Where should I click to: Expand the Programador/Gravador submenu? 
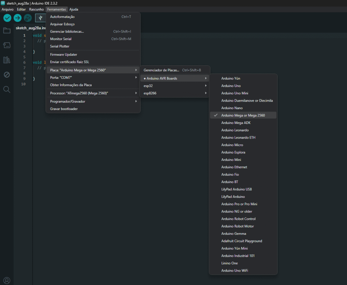point(93,101)
